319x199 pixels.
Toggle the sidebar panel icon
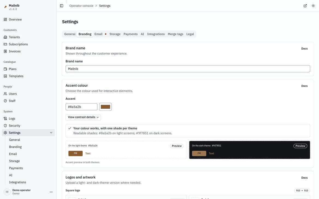click(x=62, y=6)
